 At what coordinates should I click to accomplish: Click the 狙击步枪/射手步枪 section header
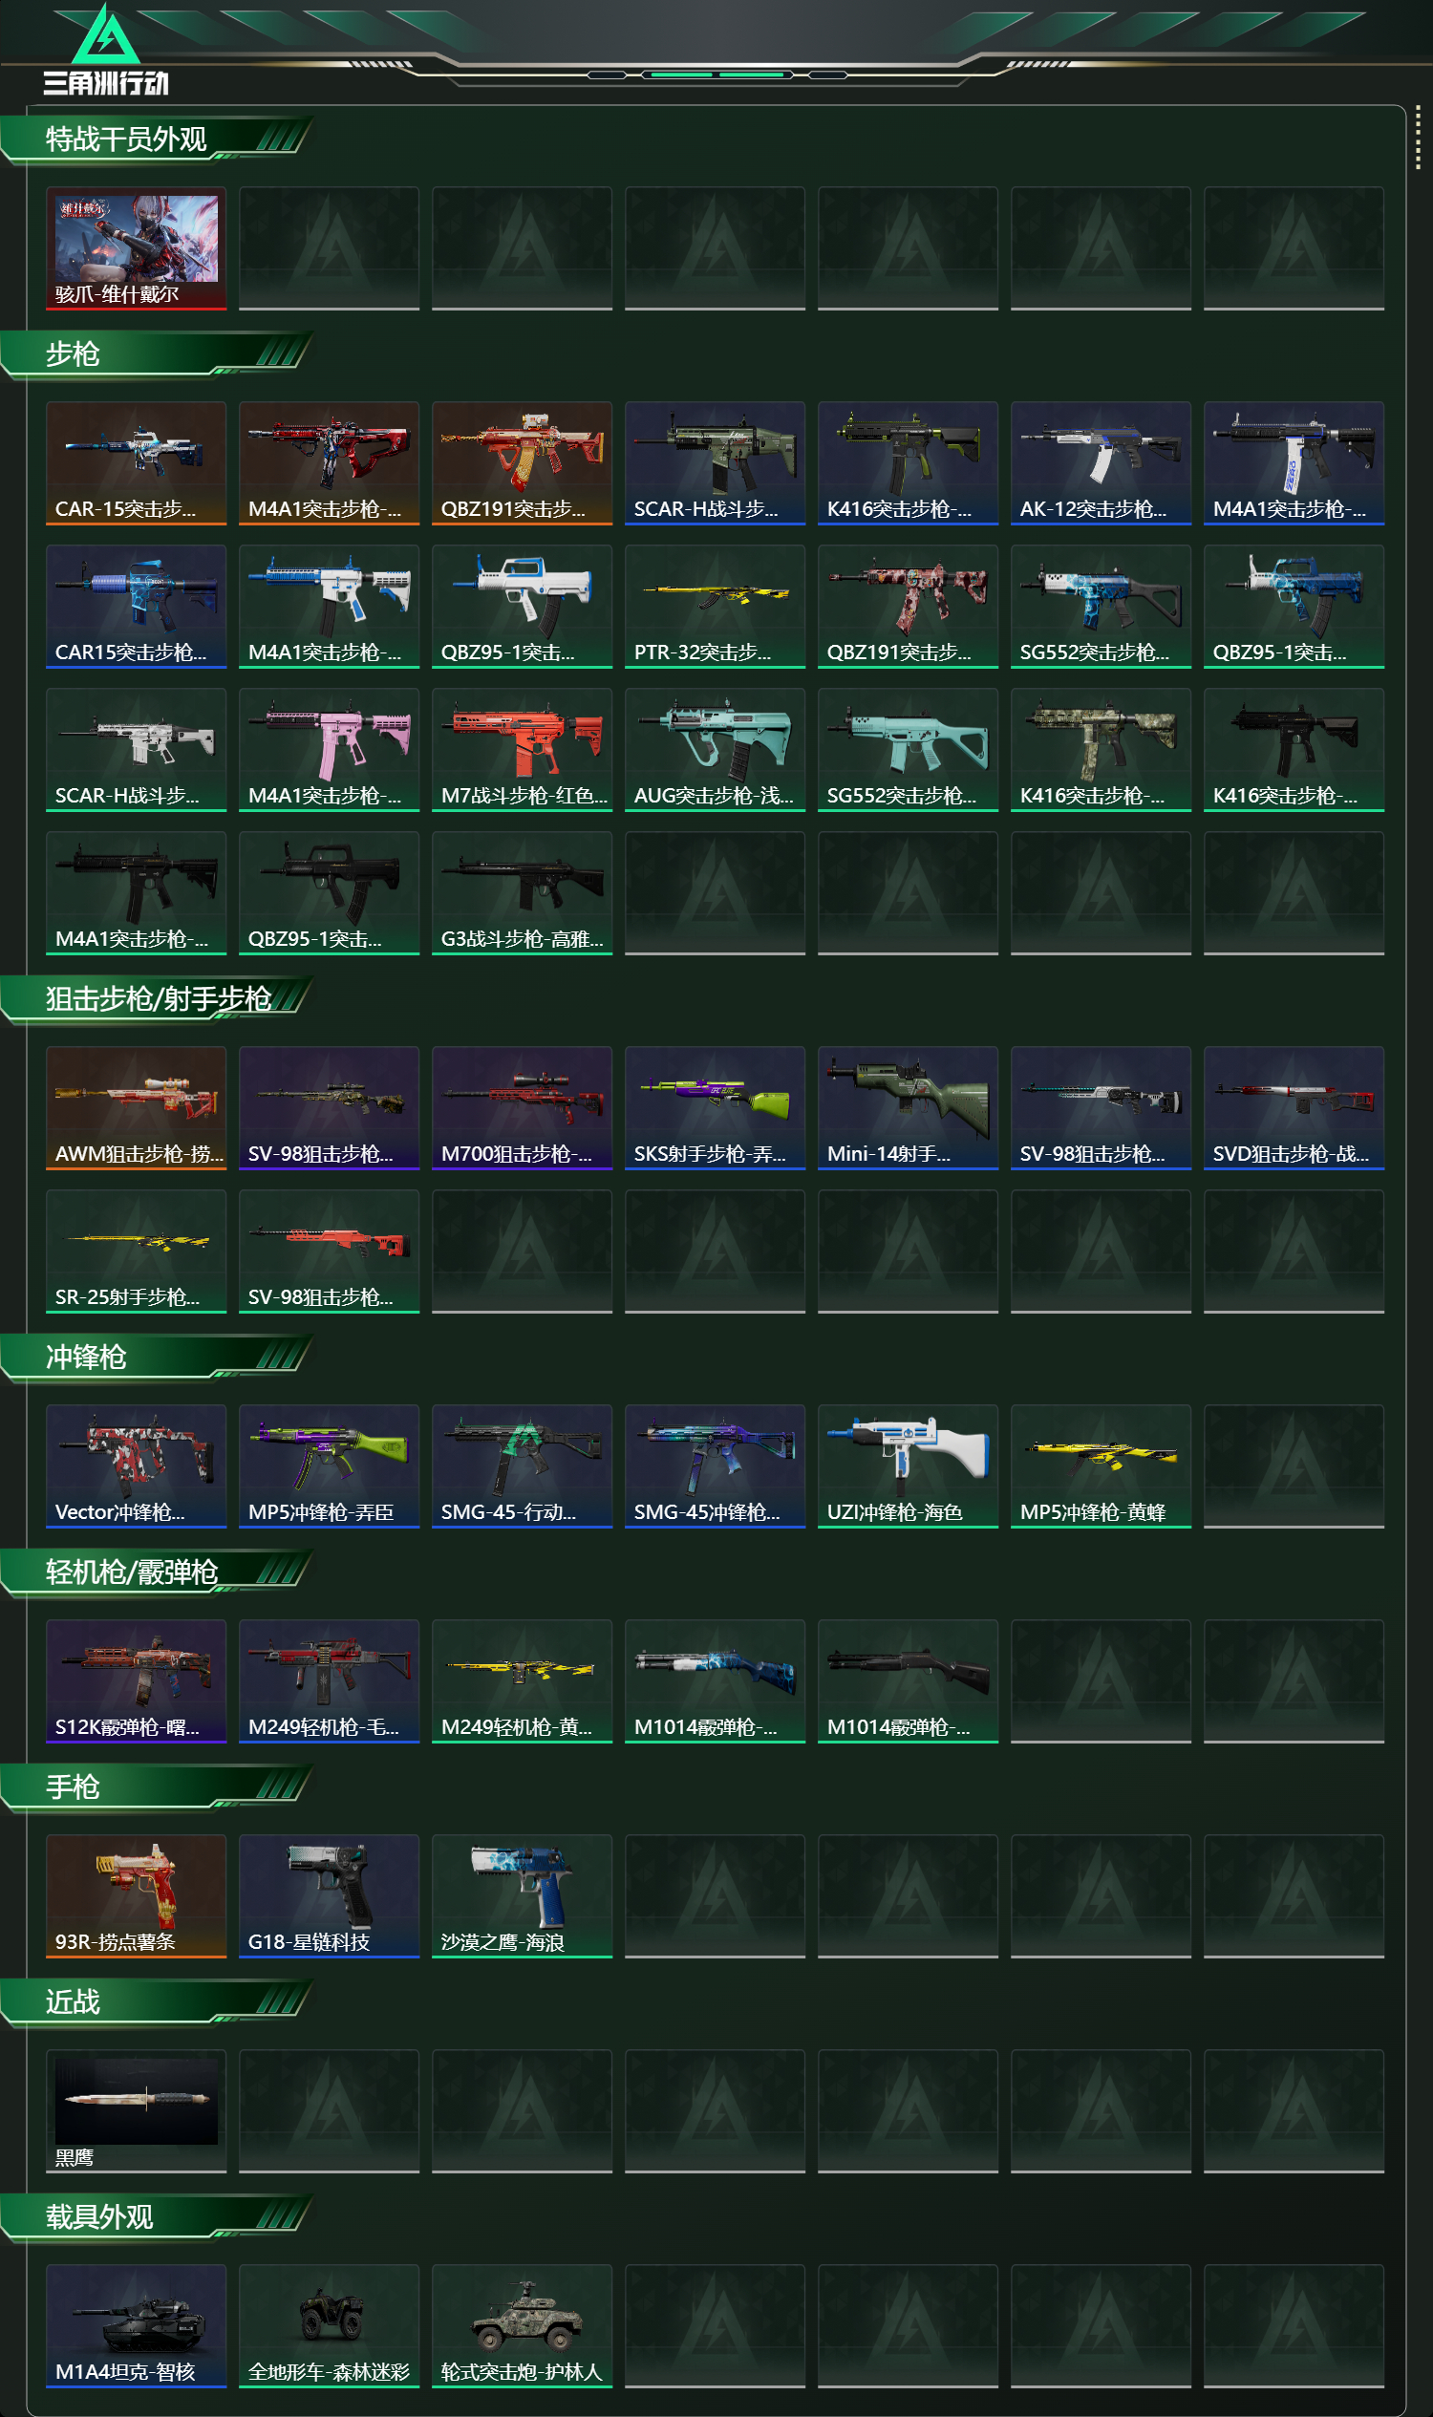[160, 998]
